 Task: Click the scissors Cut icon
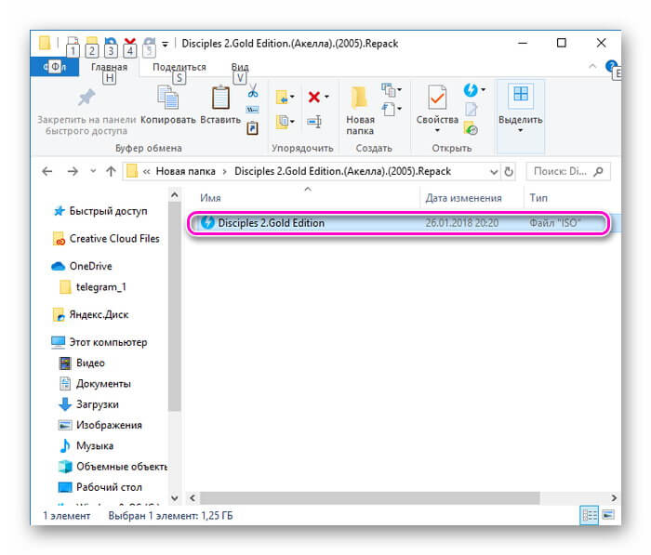[252, 91]
